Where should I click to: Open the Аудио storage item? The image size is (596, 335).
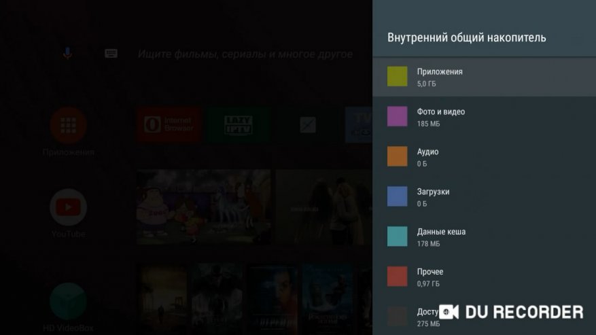[x=485, y=157]
